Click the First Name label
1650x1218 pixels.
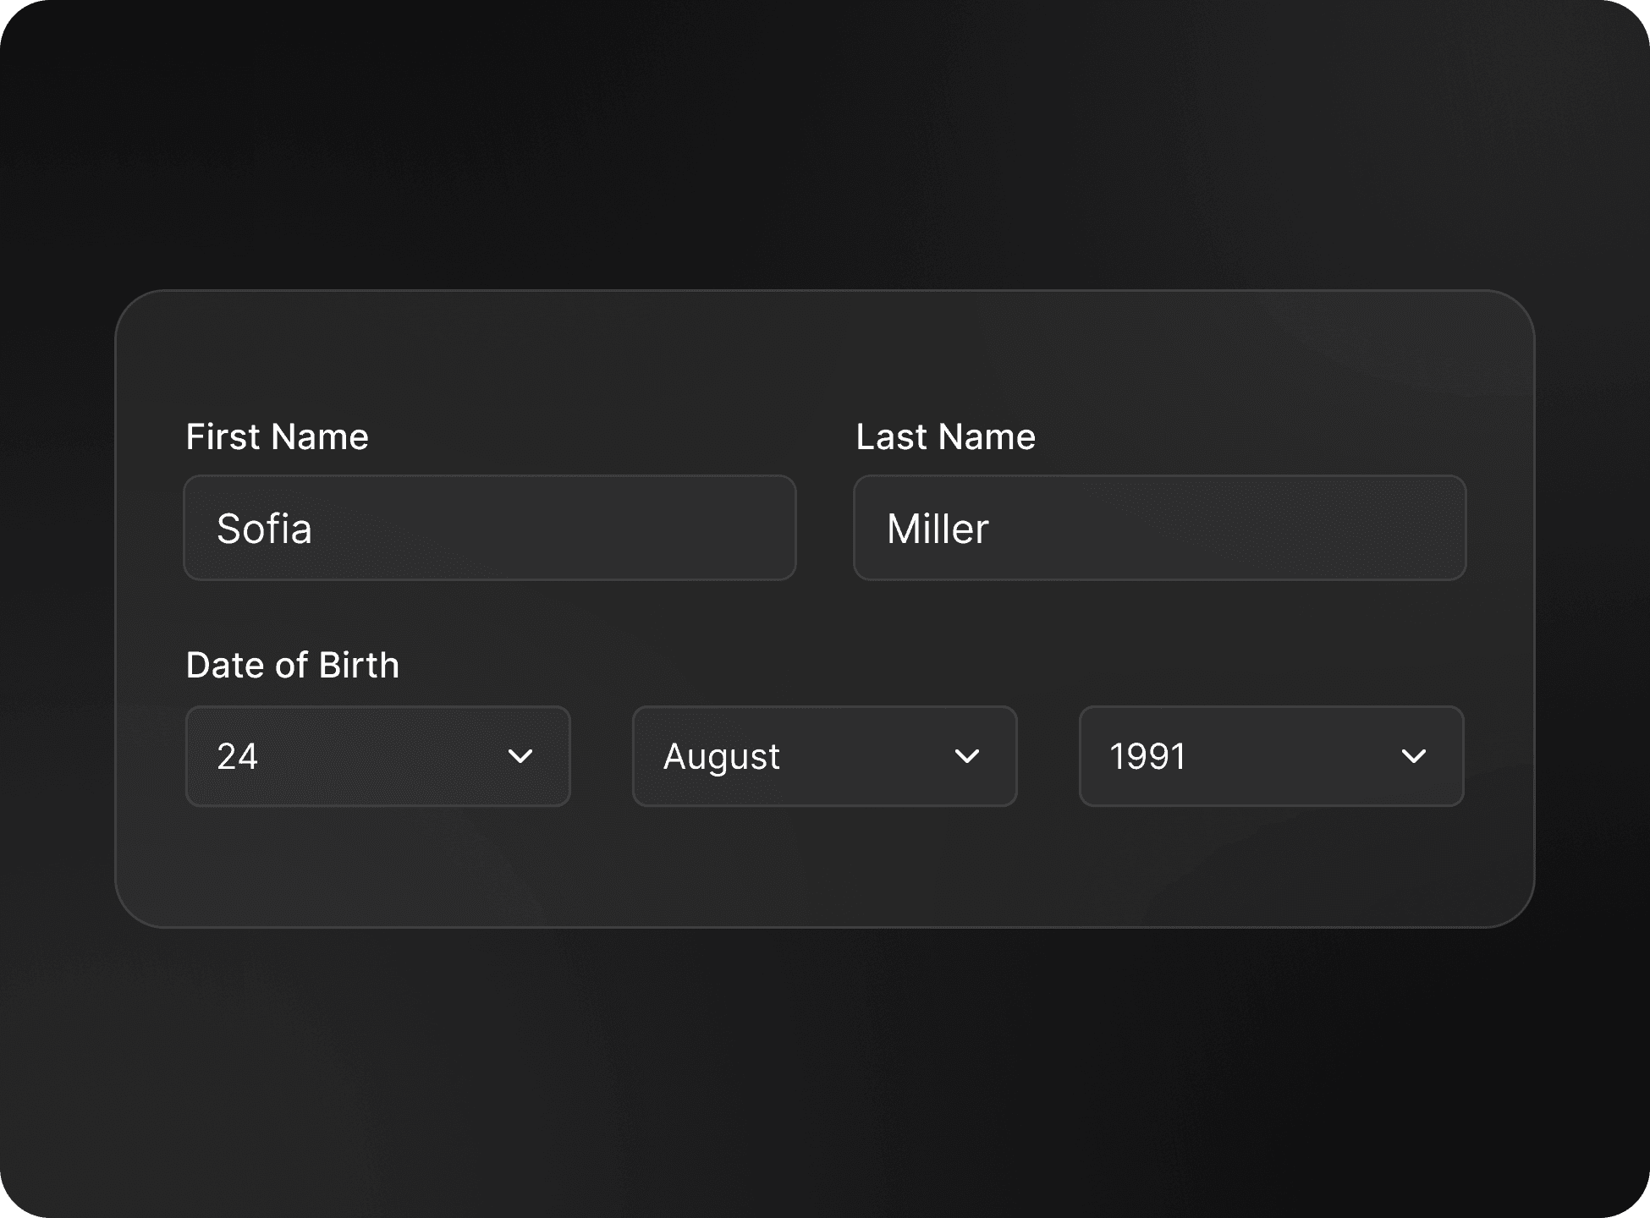coord(278,437)
